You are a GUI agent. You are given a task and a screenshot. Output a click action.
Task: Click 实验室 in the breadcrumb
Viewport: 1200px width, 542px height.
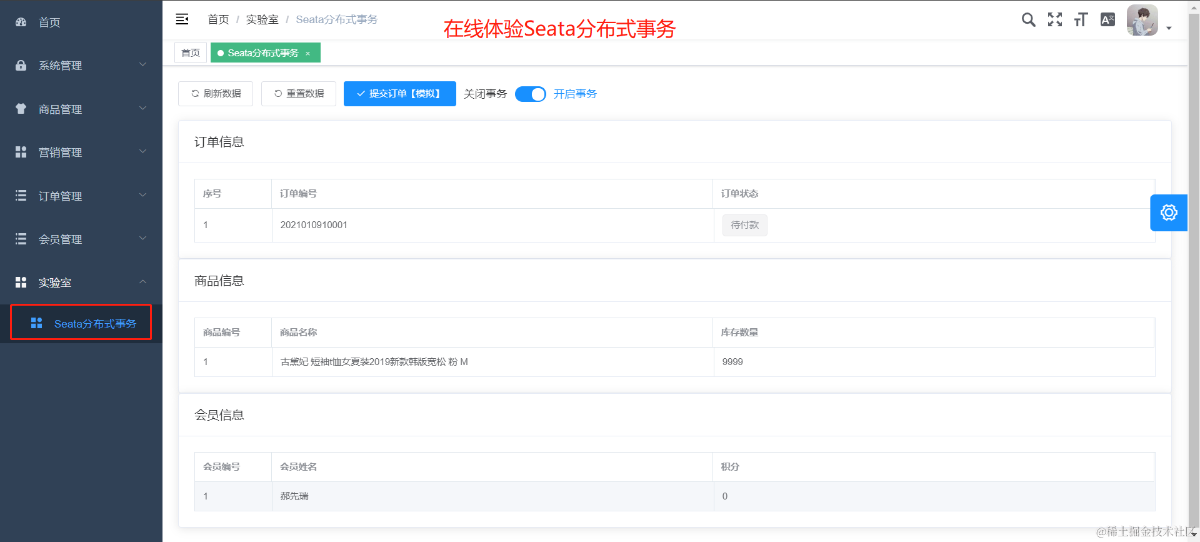point(262,19)
